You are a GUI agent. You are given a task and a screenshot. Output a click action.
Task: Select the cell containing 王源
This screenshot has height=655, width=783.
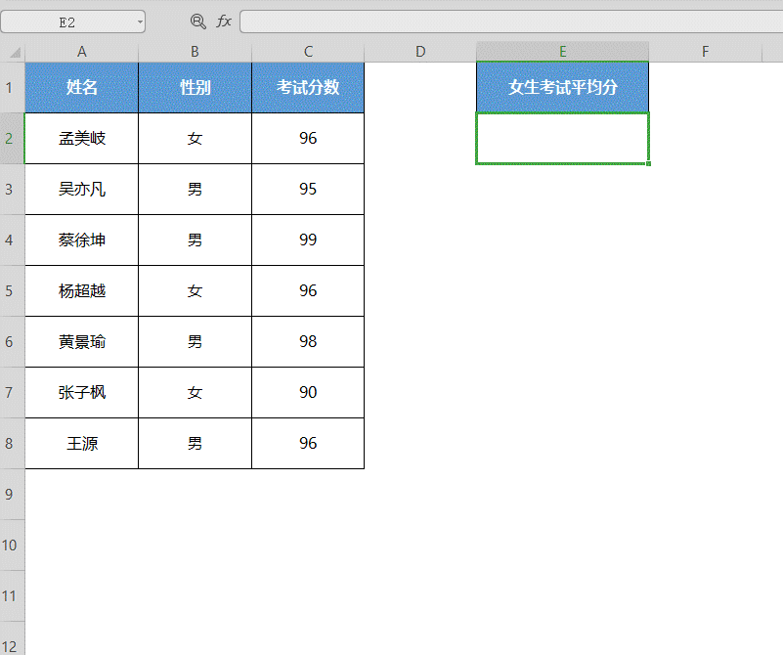click(x=82, y=443)
